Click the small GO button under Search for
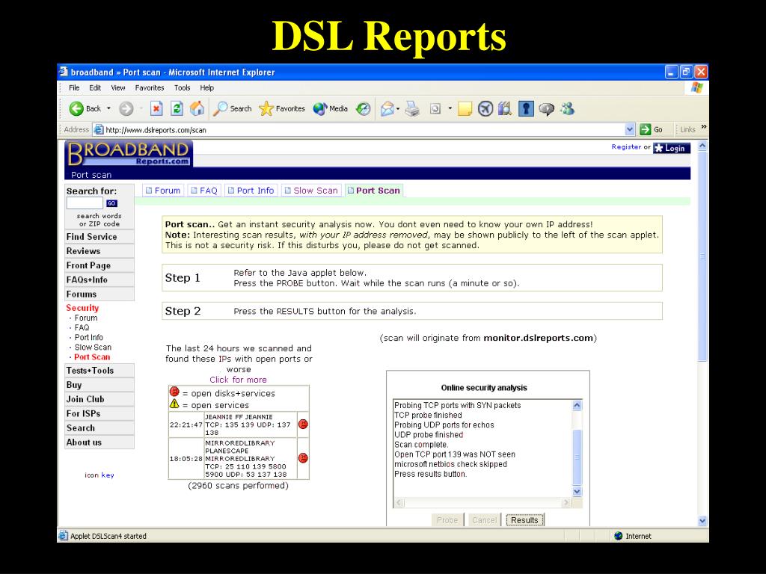766x574 pixels. tap(111, 203)
